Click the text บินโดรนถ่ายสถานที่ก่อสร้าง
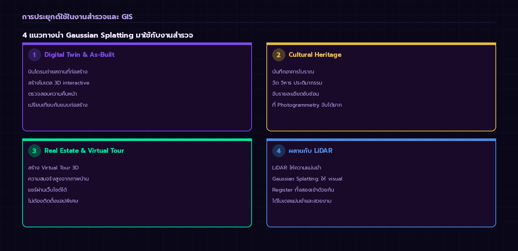Image resolution: width=518 pixels, height=251 pixels. pos(58,72)
